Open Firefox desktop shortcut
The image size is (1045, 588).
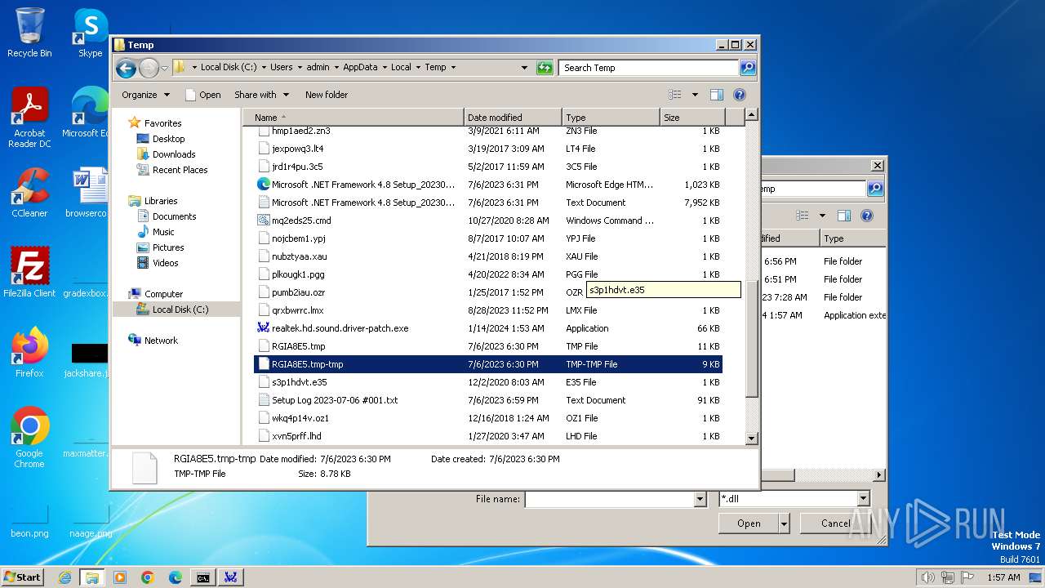coord(29,352)
